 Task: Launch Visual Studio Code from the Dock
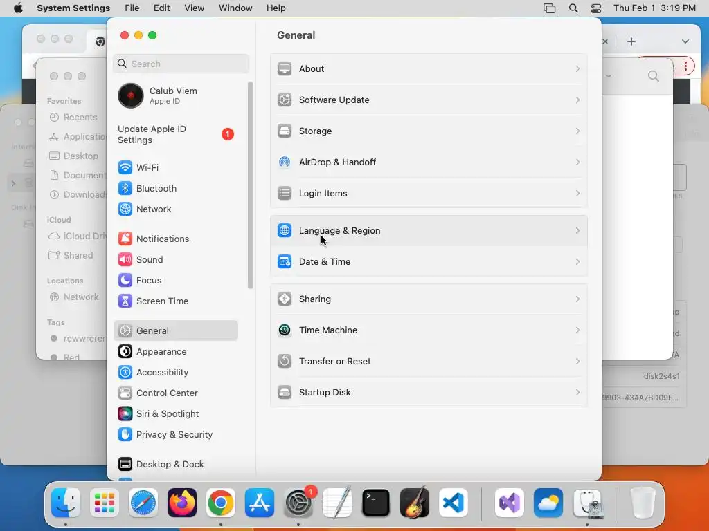[453, 503]
